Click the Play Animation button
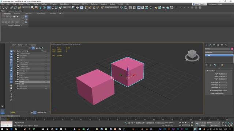 186,123
